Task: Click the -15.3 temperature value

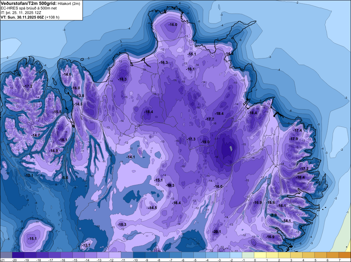Action: (x=122, y=225)
